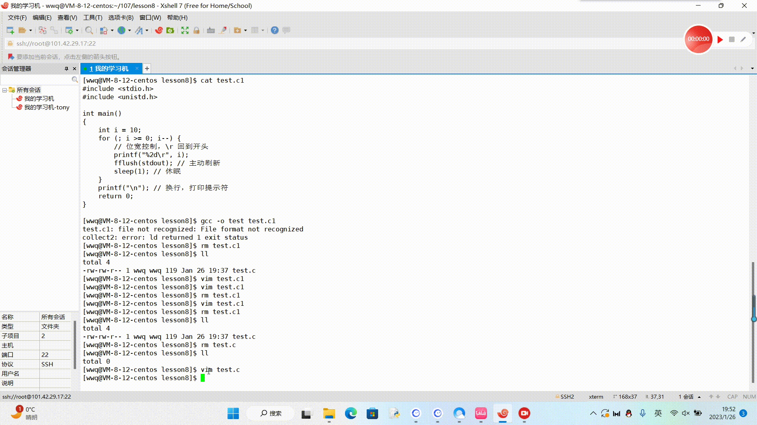Toggle full screen mode icon

point(185,30)
